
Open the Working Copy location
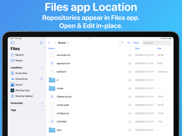[27, 90]
